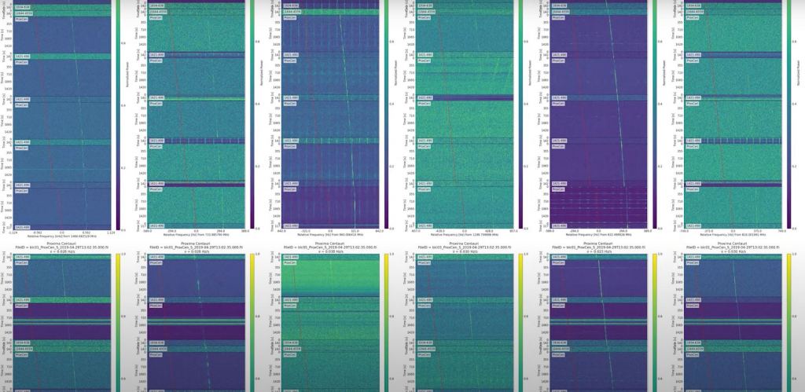
Task: Select the 0.023 Hz/s drift rate text
Action: (601, 251)
